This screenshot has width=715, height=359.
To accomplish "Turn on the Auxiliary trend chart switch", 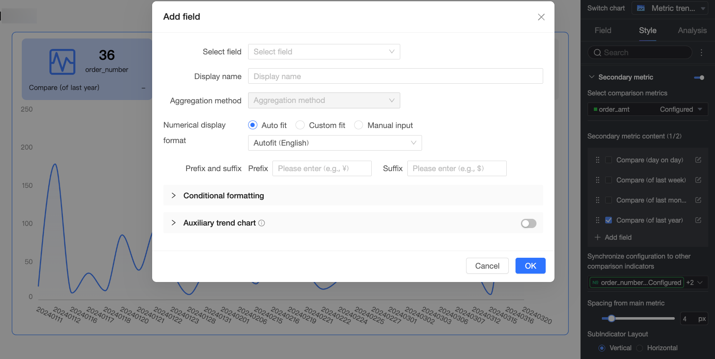I will click(528, 223).
